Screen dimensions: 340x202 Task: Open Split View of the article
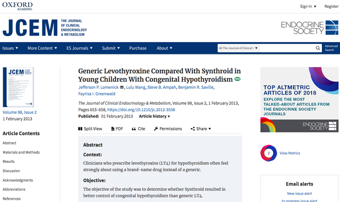point(90,129)
